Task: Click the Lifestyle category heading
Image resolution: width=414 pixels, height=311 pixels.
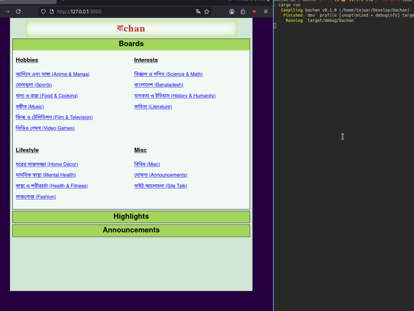Action: [27, 150]
